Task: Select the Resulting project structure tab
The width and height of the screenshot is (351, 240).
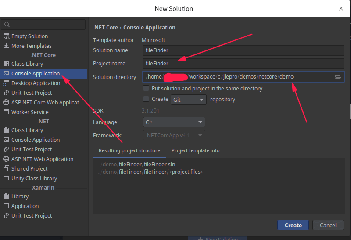Action: [x=129, y=150]
